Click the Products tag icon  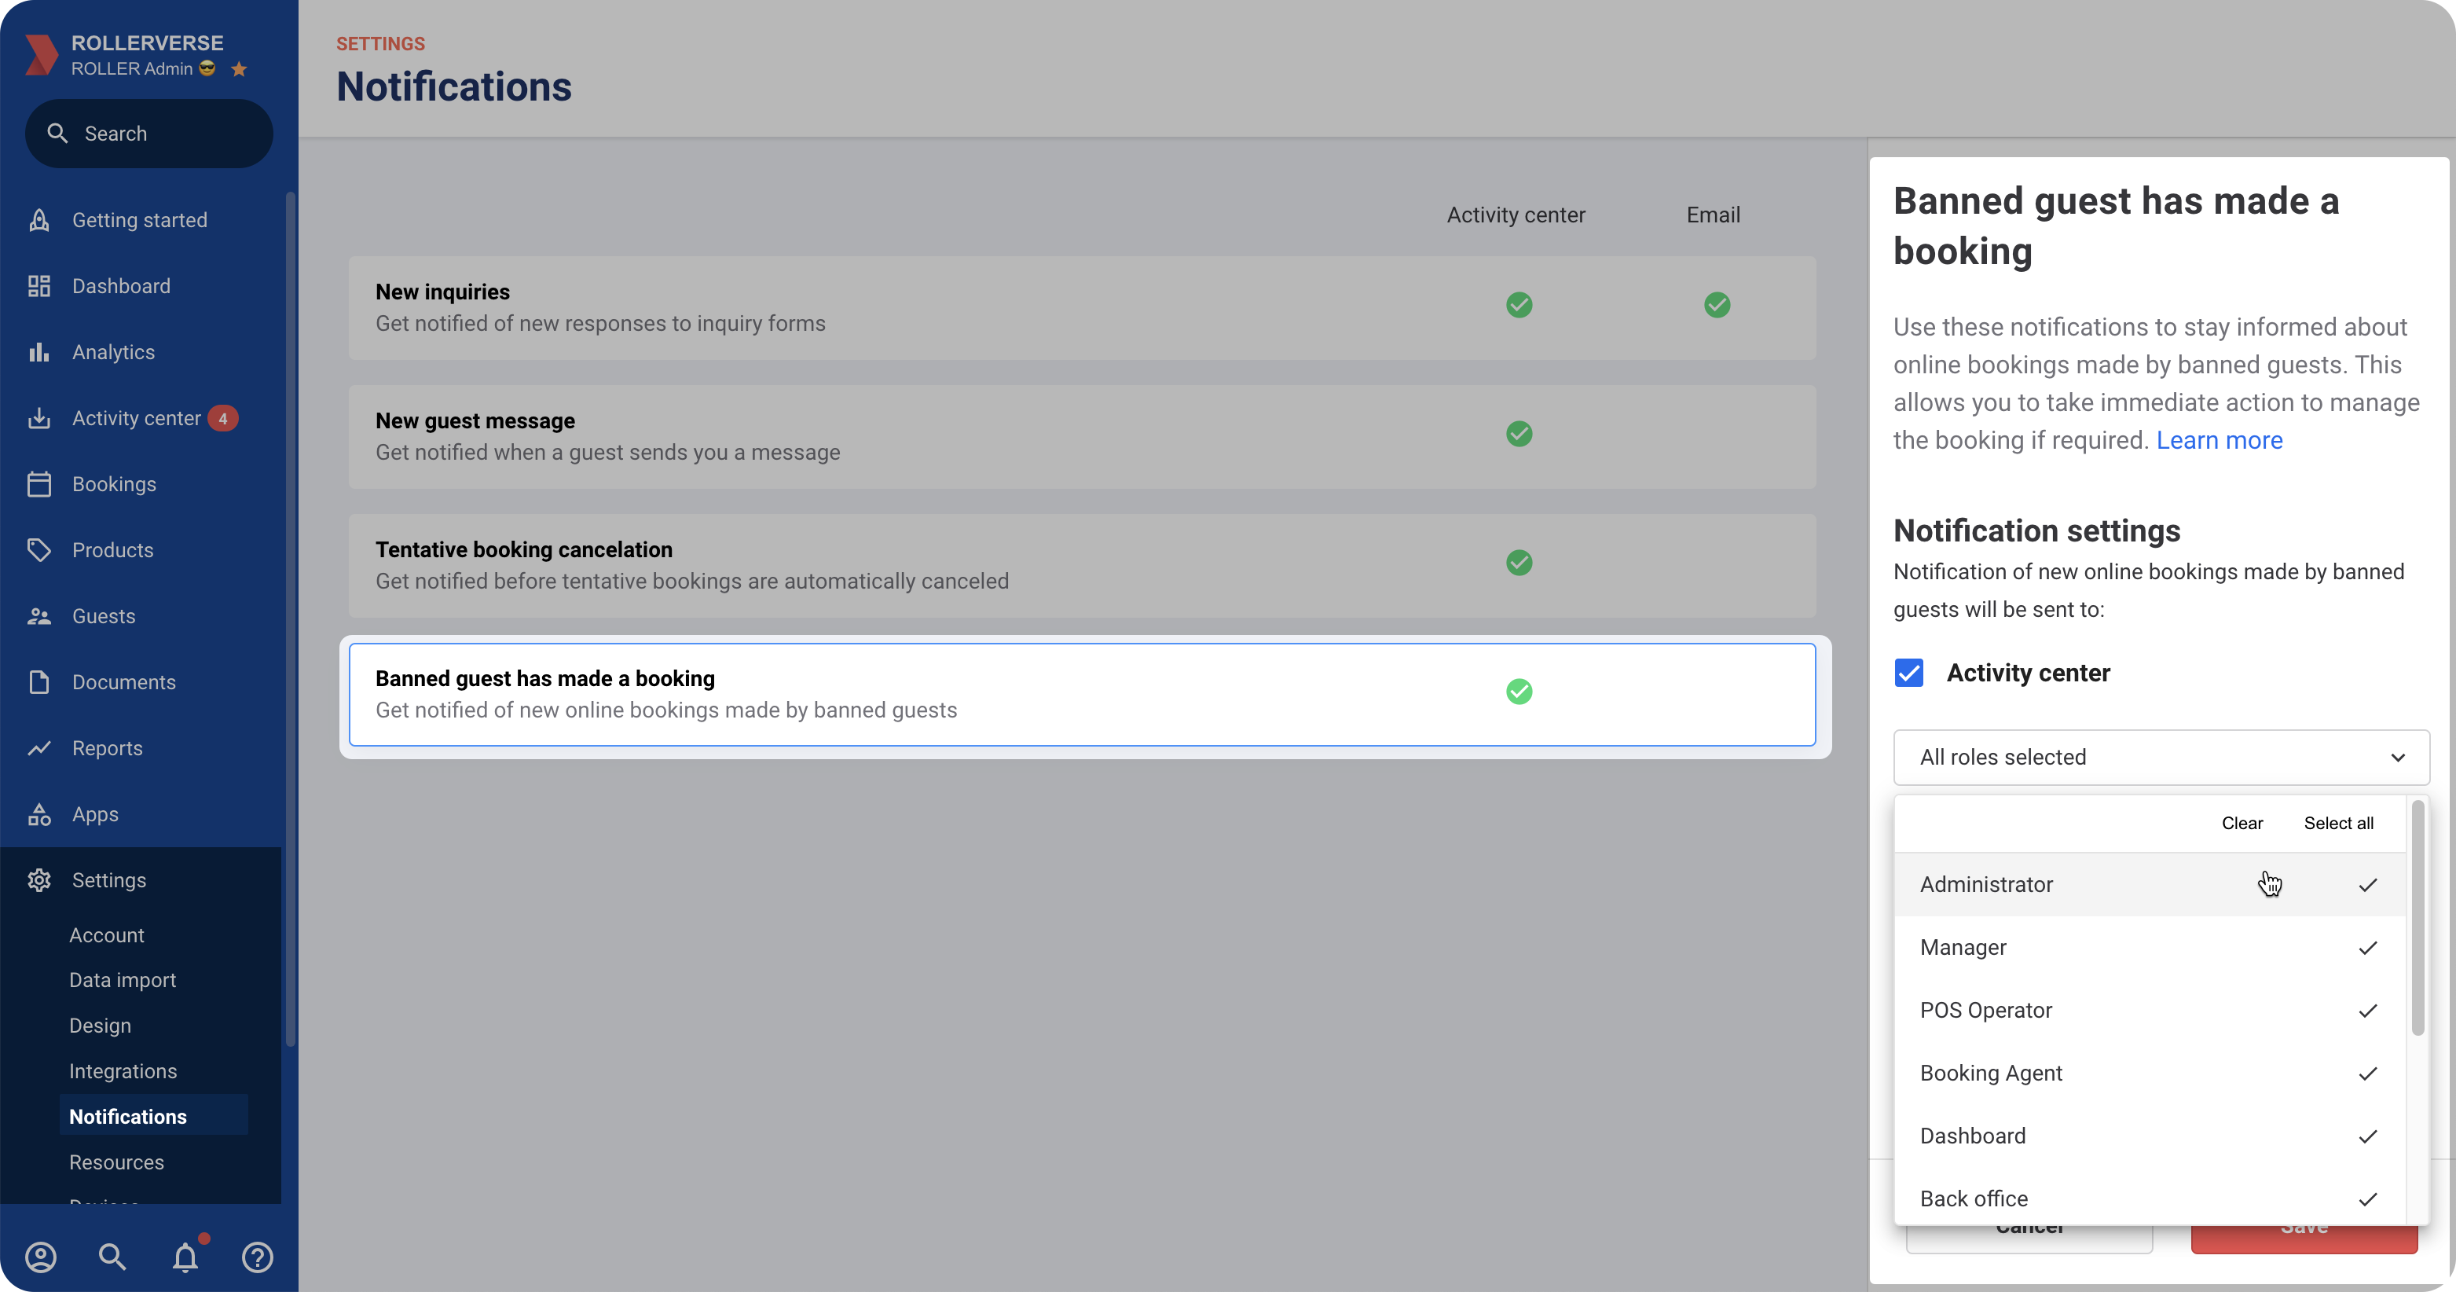[x=39, y=550]
